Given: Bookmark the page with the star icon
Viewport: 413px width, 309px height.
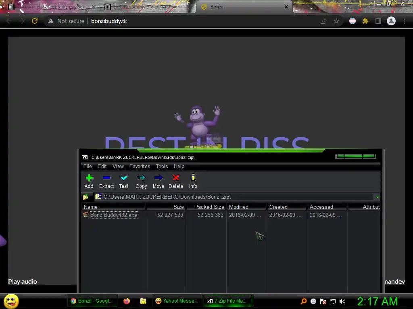Looking at the screenshot, I should click(336, 21).
